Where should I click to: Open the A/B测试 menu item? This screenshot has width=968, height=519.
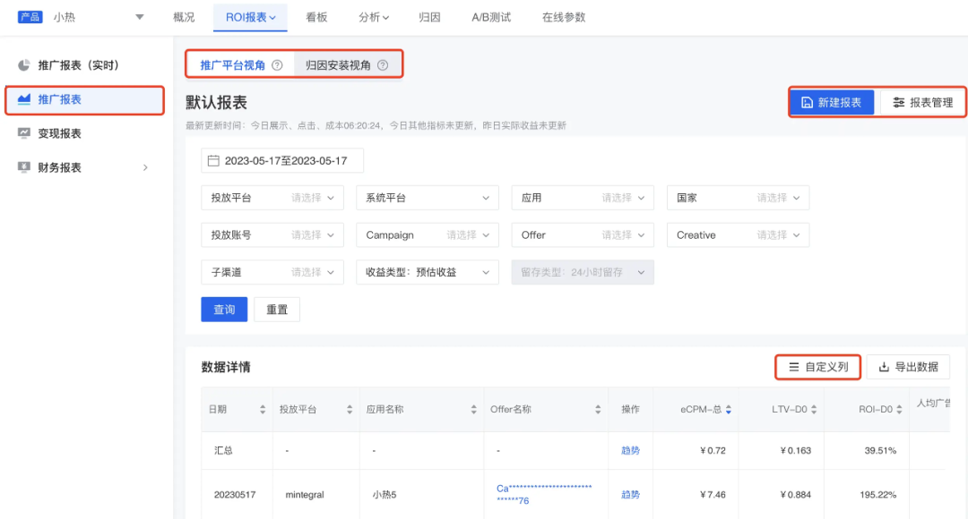[x=491, y=16]
